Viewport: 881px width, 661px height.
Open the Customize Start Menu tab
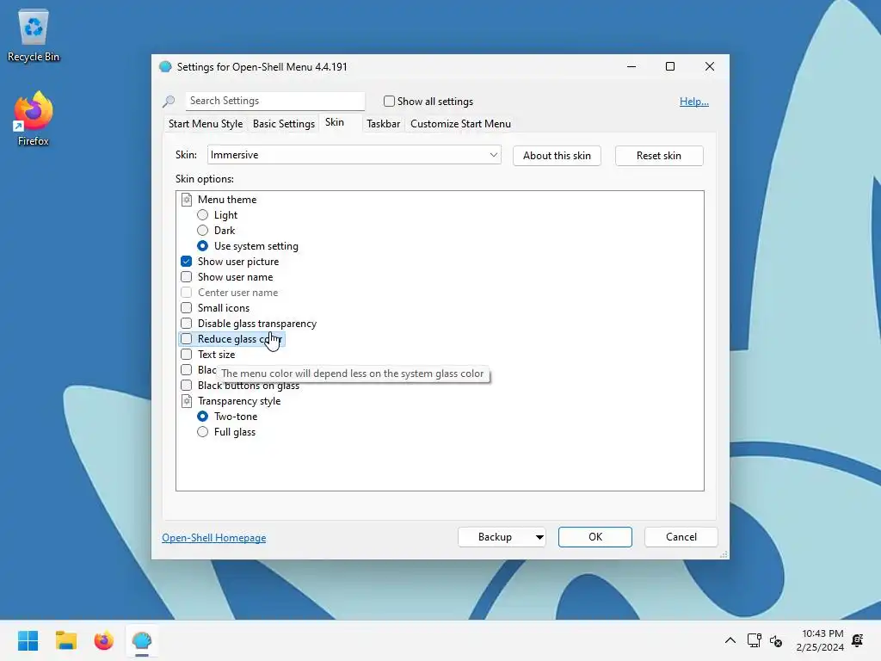point(461,124)
